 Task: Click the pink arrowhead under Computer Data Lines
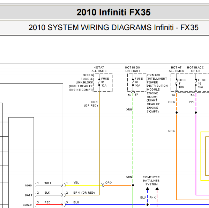(x=157, y=189)
